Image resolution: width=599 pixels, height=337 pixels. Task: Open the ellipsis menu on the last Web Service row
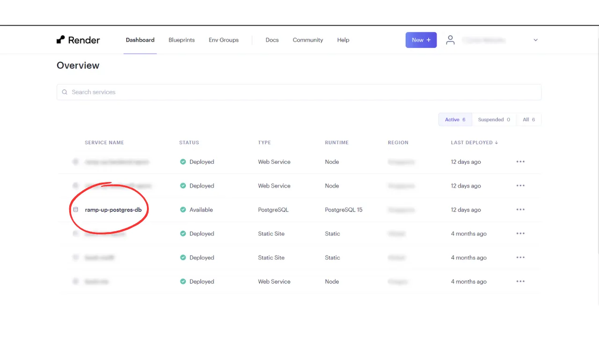520,281
